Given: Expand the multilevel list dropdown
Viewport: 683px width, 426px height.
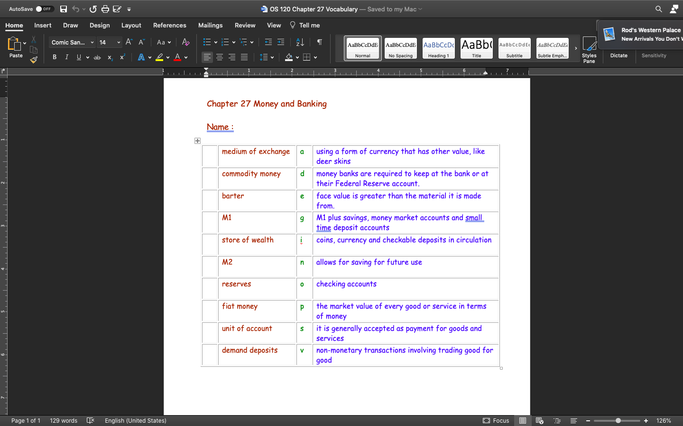Looking at the screenshot, I should [252, 43].
